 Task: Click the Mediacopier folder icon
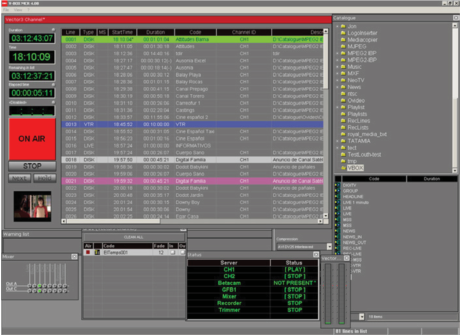tap(343, 40)
